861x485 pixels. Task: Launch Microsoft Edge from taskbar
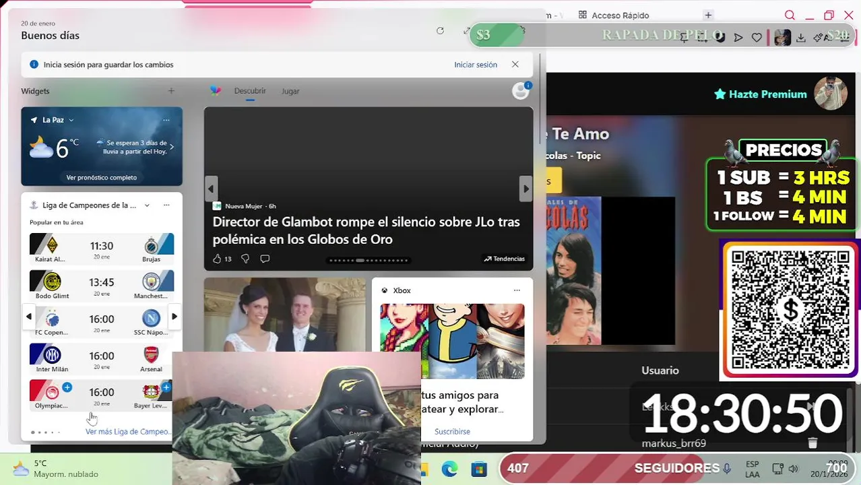(449, 469)
